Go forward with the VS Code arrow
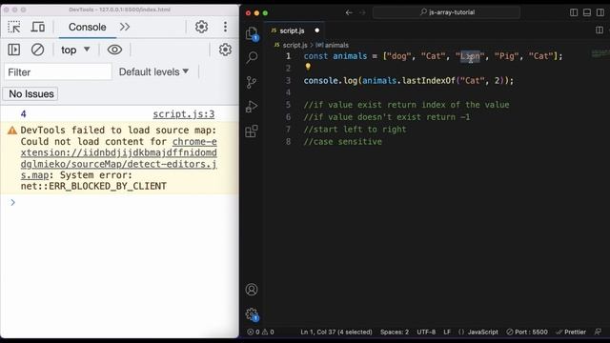The image size is (610, 343). [362, 12]
